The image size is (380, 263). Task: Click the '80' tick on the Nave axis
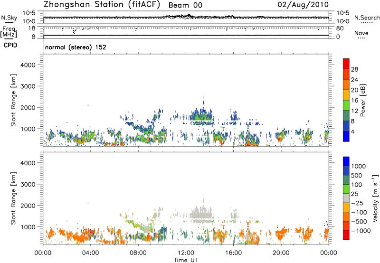[340, 28]
